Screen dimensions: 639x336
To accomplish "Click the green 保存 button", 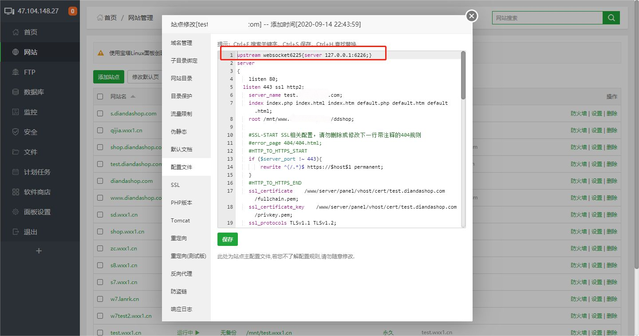I will coord(228,239).
